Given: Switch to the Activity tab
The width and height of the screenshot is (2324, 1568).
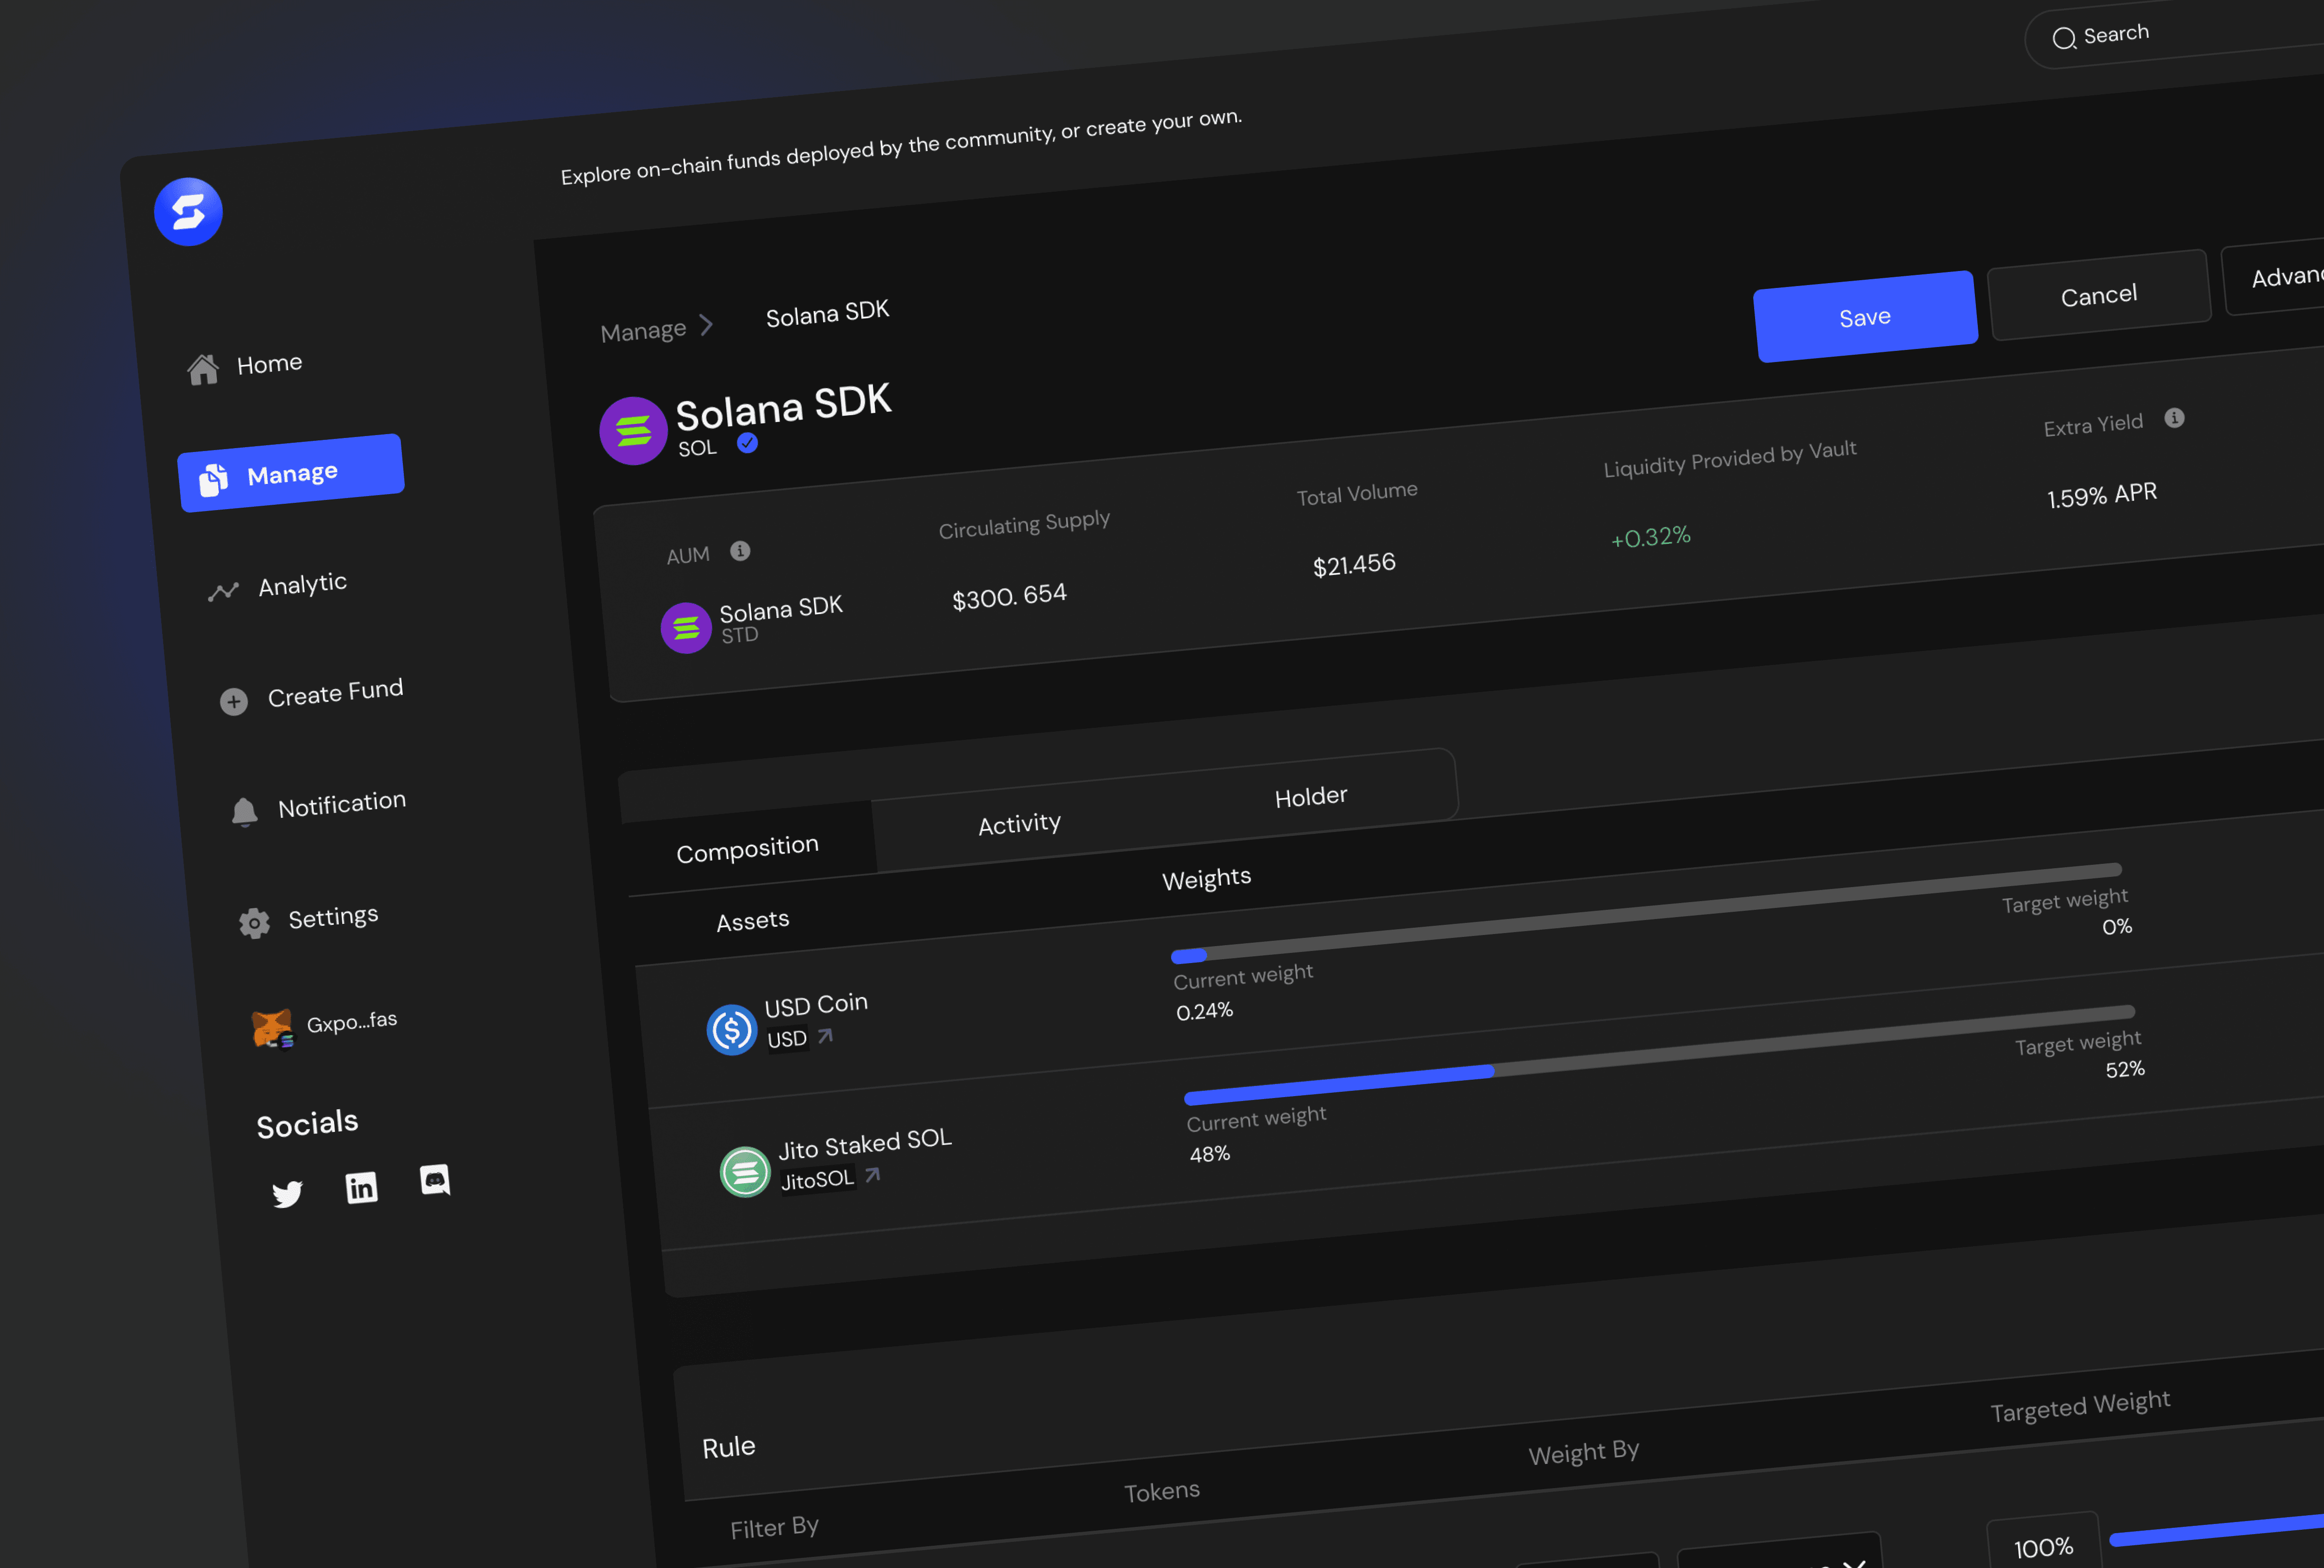Looking at the screenshot, I should coord(1019,825).
